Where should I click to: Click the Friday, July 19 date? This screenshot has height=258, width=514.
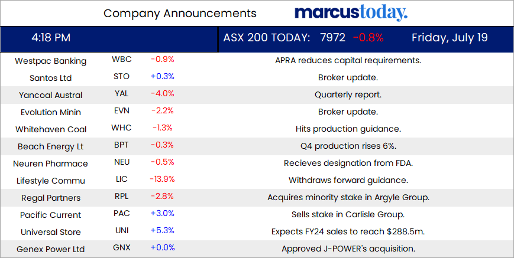tap(450, 38)
